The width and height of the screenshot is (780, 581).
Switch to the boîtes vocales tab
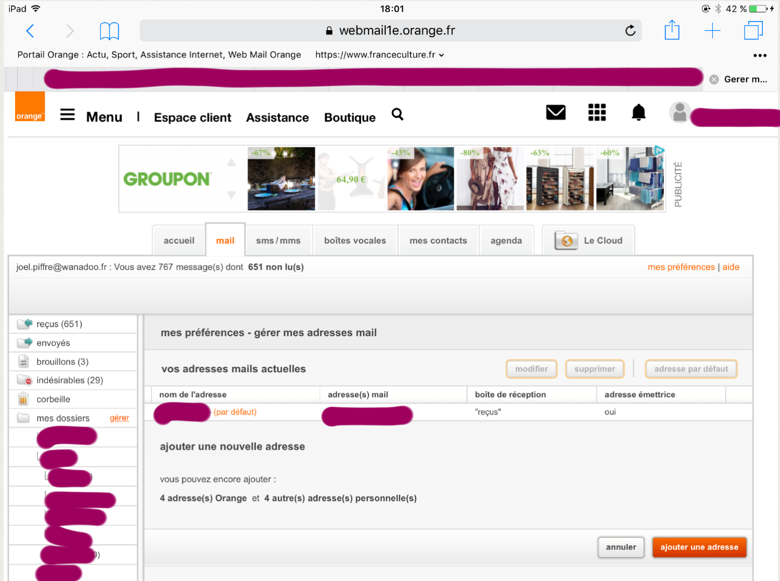pos(355,240)
